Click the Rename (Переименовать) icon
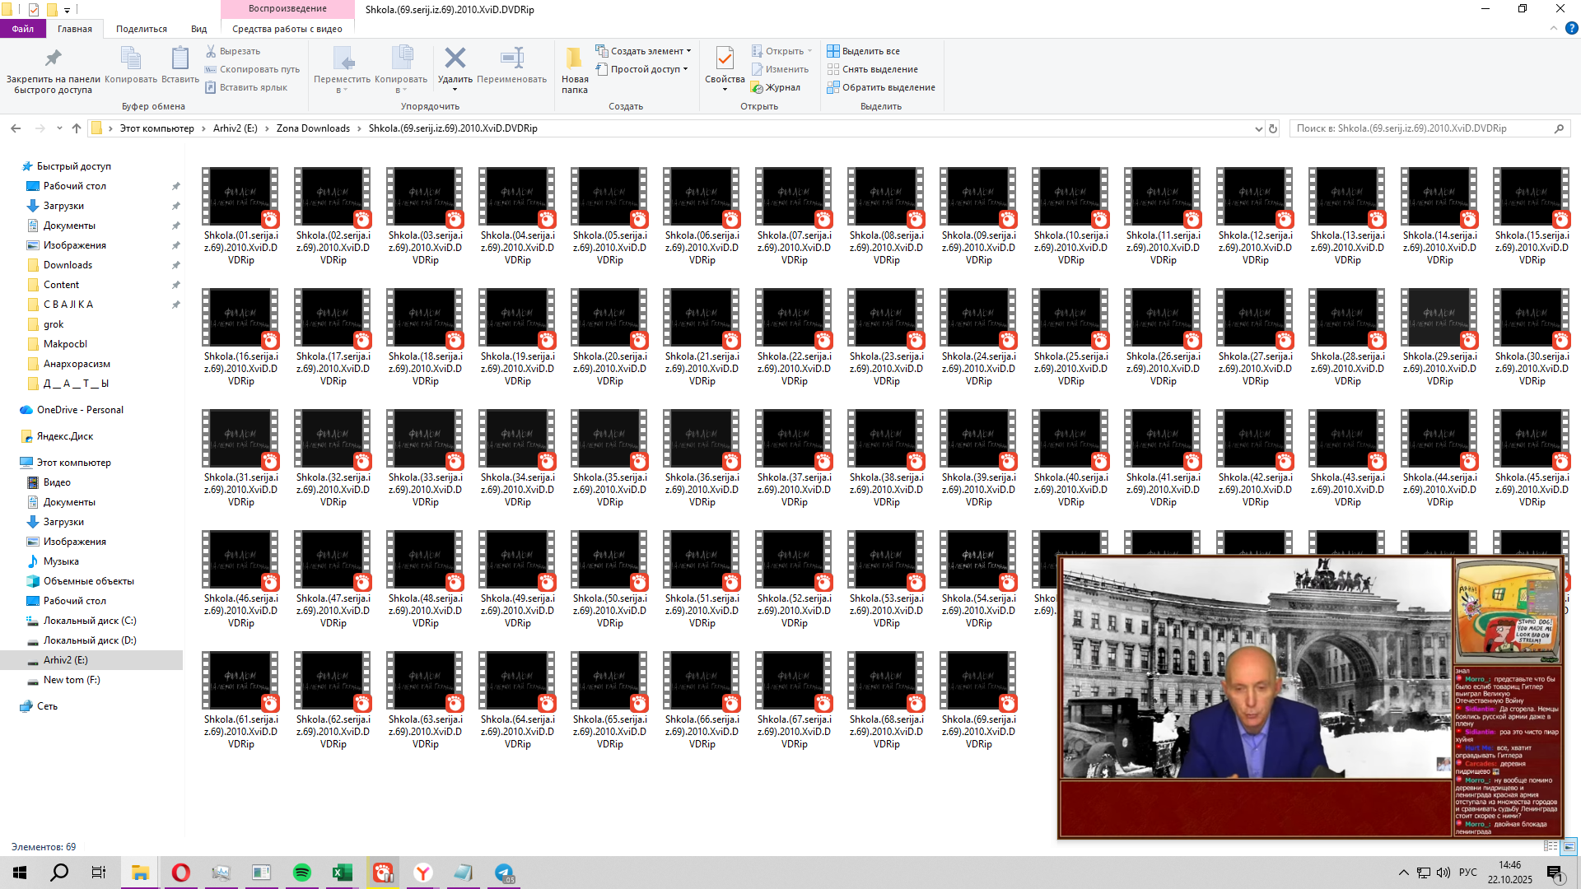 point(511,59)
